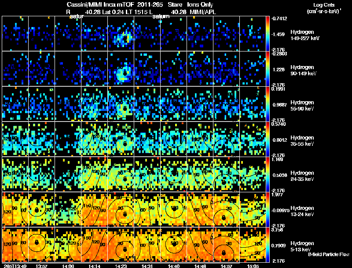
Task: Click the 'Ions Only' text in the title
Action: (x=200, y=4)
